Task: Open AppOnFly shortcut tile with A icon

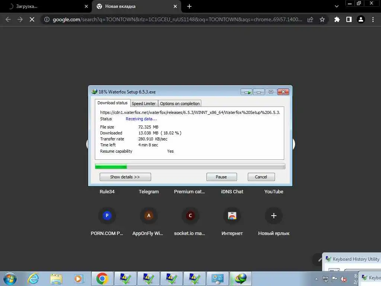Action: click(149, 216)
